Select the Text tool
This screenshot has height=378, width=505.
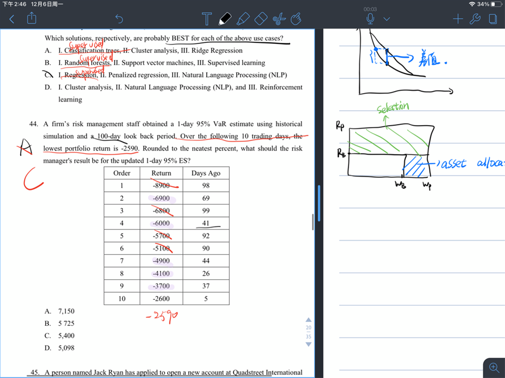(207, 19)
